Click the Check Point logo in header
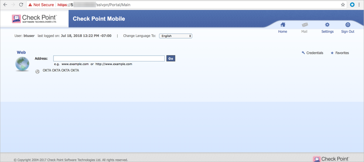 pyautogui.click(x=34, y=19)
